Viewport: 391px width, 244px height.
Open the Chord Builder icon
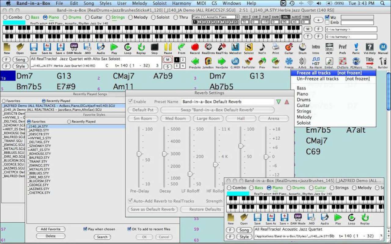click(x=383, y=63)
